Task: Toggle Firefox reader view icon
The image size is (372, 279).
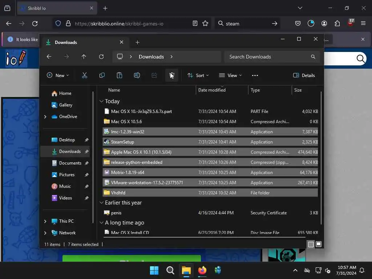Action: 195,23
